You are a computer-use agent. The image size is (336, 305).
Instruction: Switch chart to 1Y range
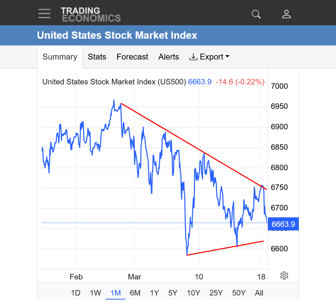[155, 293]
